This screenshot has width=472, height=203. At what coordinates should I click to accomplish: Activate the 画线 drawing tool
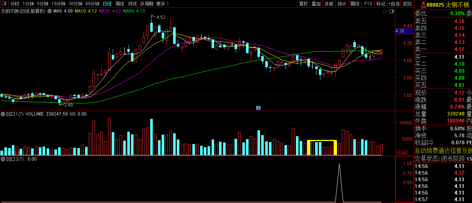click(355, 4)
